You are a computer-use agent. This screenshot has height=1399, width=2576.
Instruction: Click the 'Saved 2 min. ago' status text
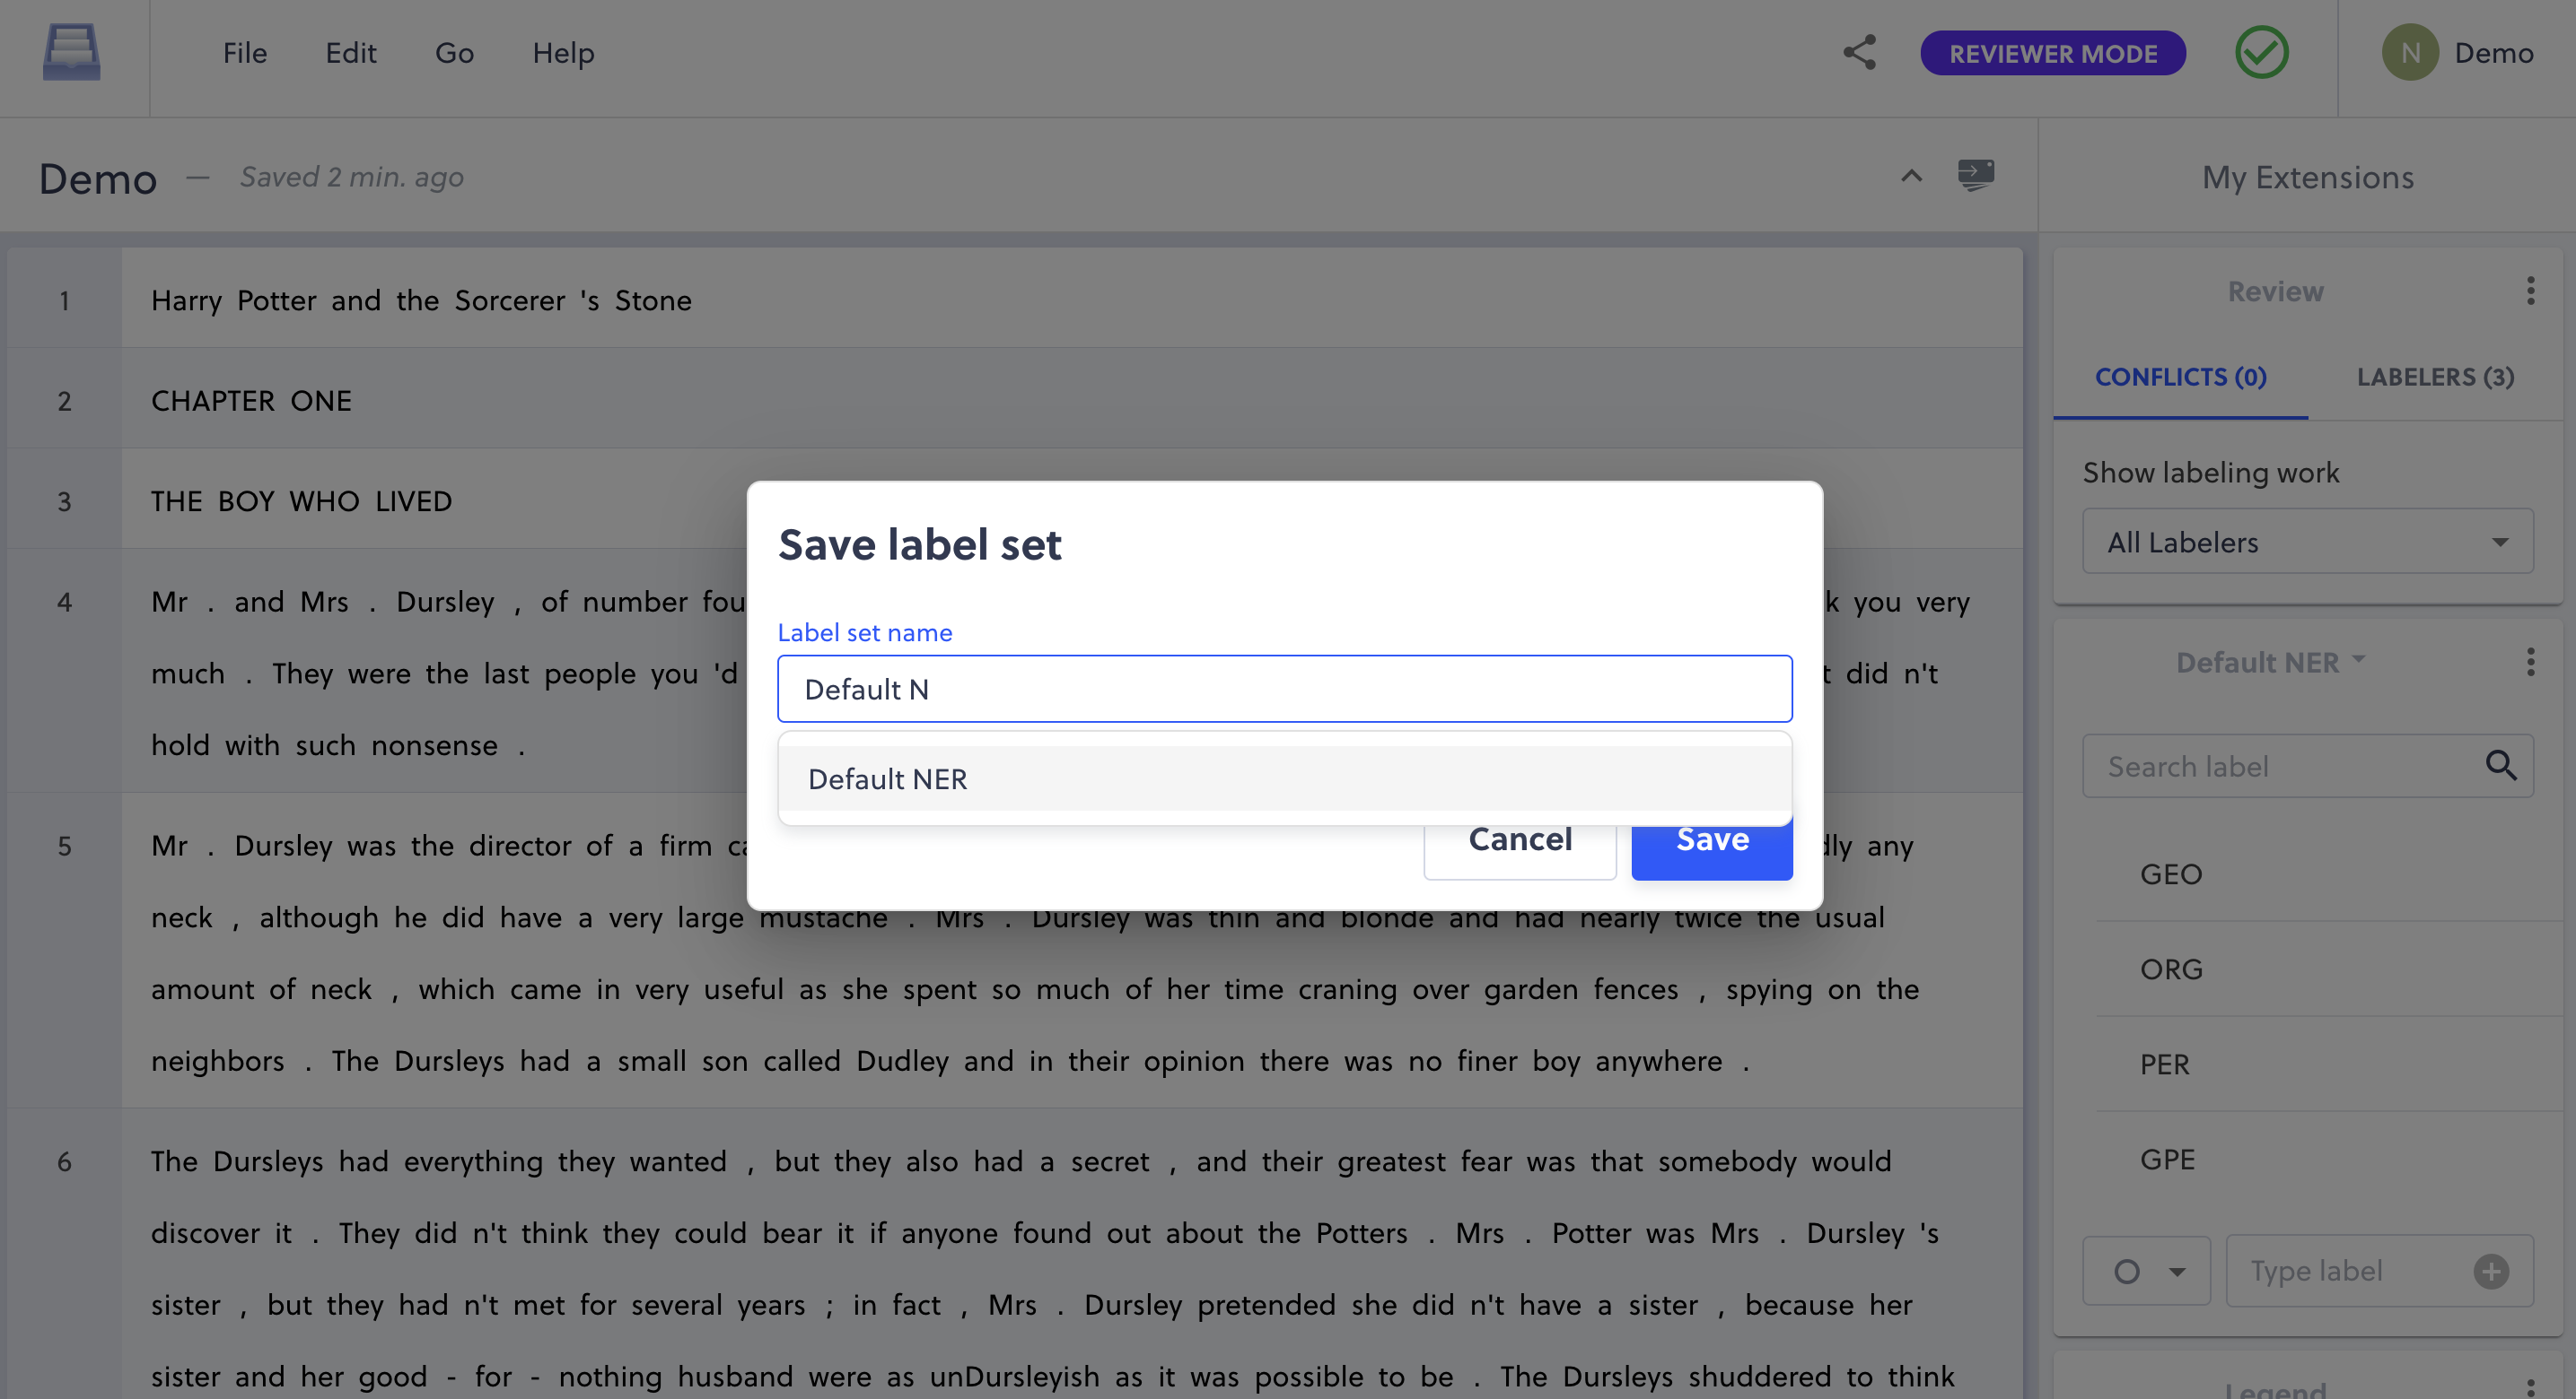tap(352, 177)
